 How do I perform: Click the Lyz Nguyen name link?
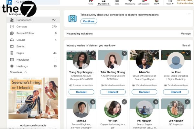point(176,121)
